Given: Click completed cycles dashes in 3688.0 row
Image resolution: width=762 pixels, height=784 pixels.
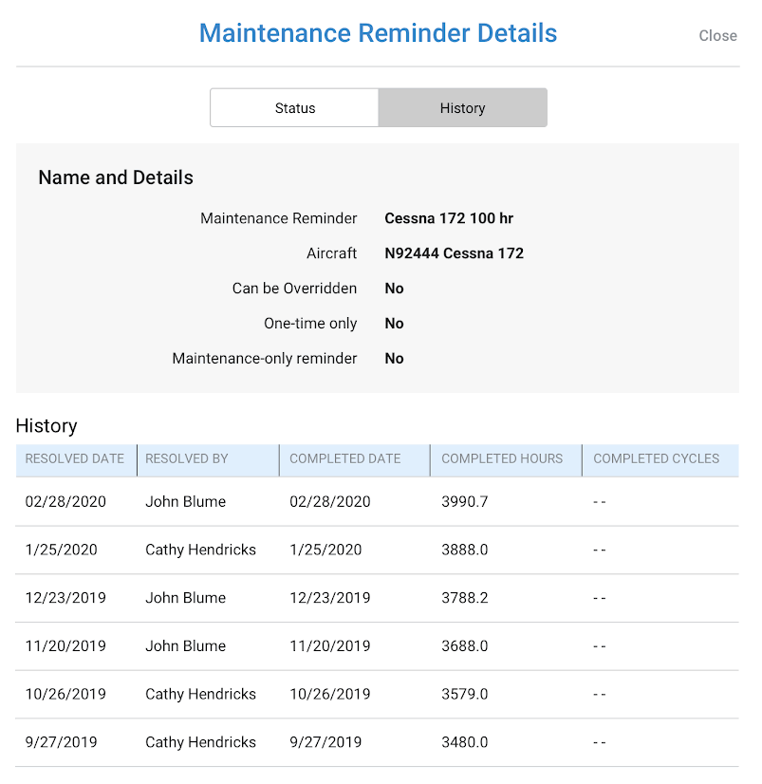Looking at the screenshot, I should click(600, 646).
